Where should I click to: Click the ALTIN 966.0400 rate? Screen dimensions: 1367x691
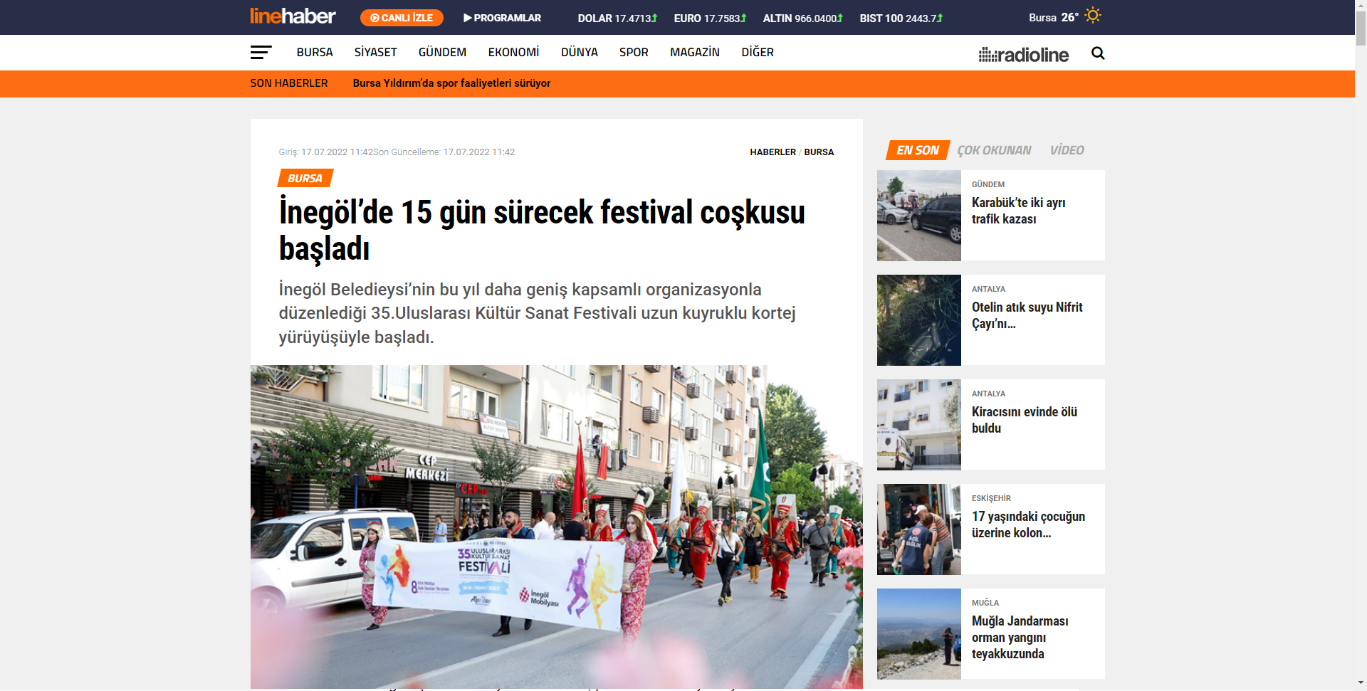coord(802,19)
